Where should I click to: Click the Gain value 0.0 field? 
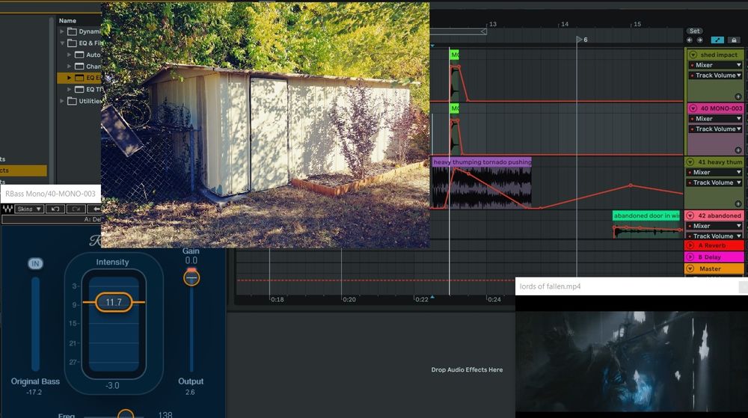point(191,260)
